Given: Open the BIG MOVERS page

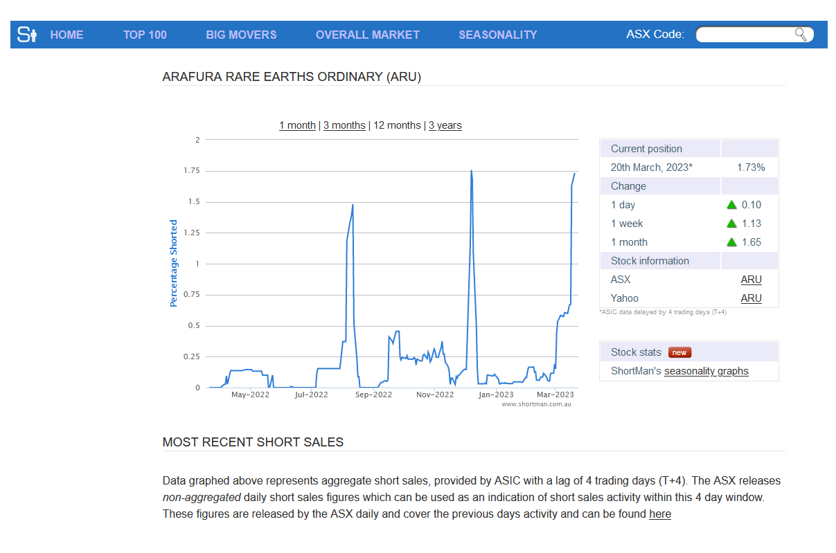Looking at the screenshot, I should point(241,35).
